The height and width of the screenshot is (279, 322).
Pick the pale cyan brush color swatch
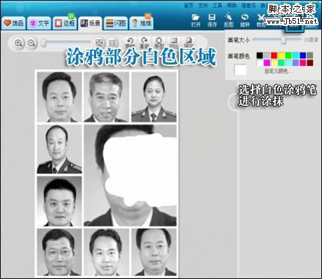click(x=288, y=62)
